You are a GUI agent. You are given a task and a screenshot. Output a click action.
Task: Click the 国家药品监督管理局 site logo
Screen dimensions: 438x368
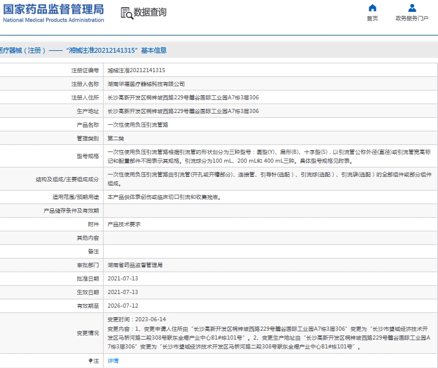(x=53, y=13)
